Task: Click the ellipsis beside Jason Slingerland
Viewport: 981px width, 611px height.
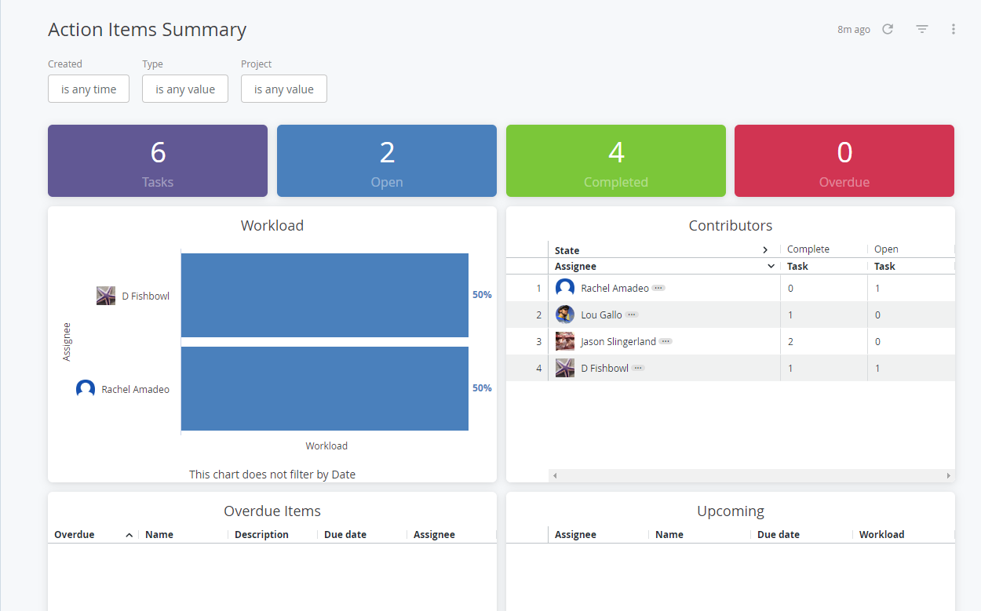Action: (x=666, y=341)
